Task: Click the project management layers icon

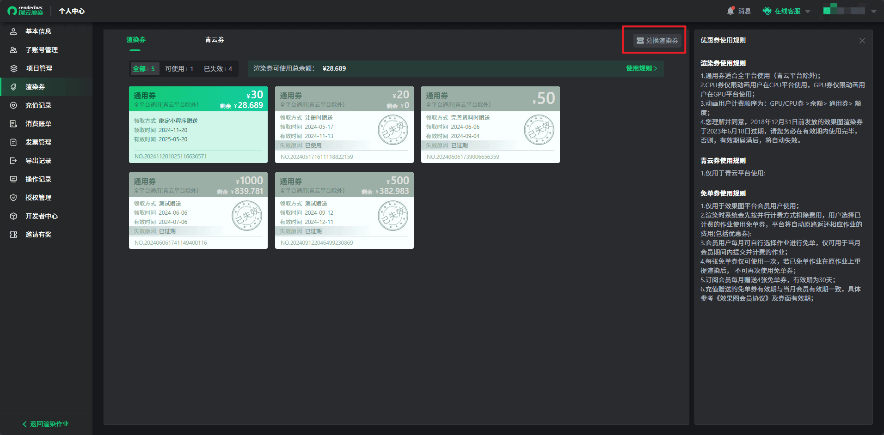Action: pyautogui.click(x=13, y=68)
